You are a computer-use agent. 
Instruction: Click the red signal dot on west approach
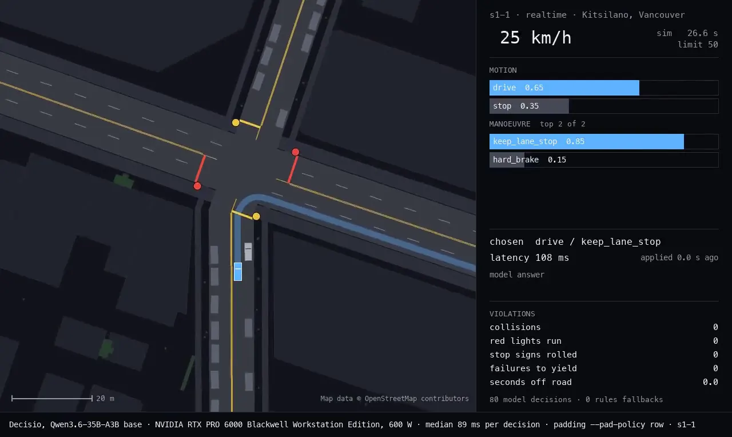tap(197, 186)
